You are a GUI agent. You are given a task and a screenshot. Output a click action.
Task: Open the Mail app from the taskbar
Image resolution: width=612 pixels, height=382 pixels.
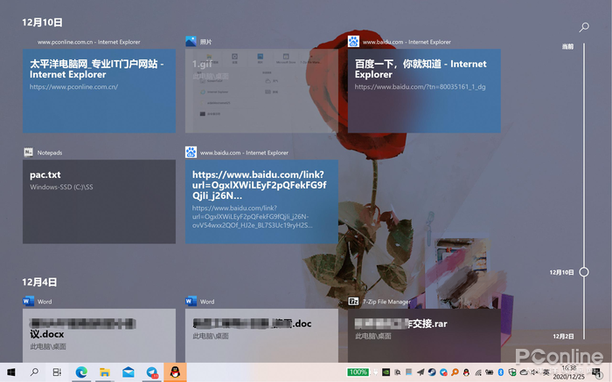pyautogui.click(x=128, y=372)
